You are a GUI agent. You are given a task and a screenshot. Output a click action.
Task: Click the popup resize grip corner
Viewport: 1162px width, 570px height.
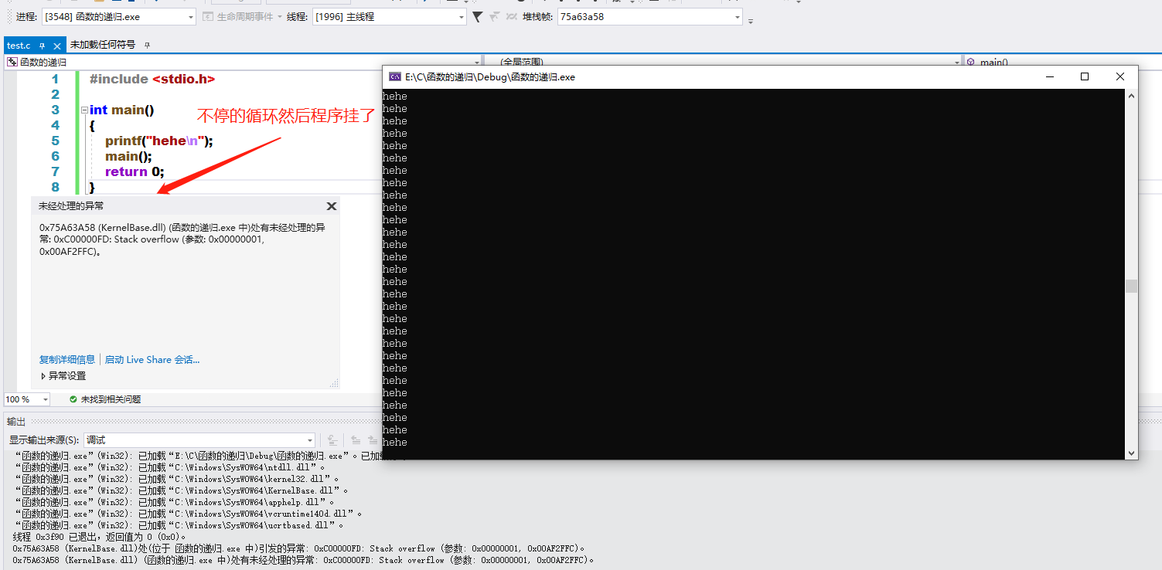334,383
